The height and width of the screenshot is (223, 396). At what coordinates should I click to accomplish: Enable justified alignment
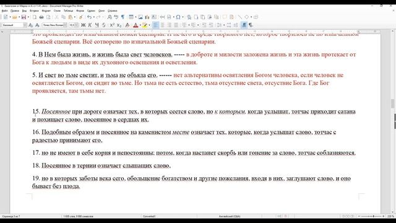coord(176,25)
